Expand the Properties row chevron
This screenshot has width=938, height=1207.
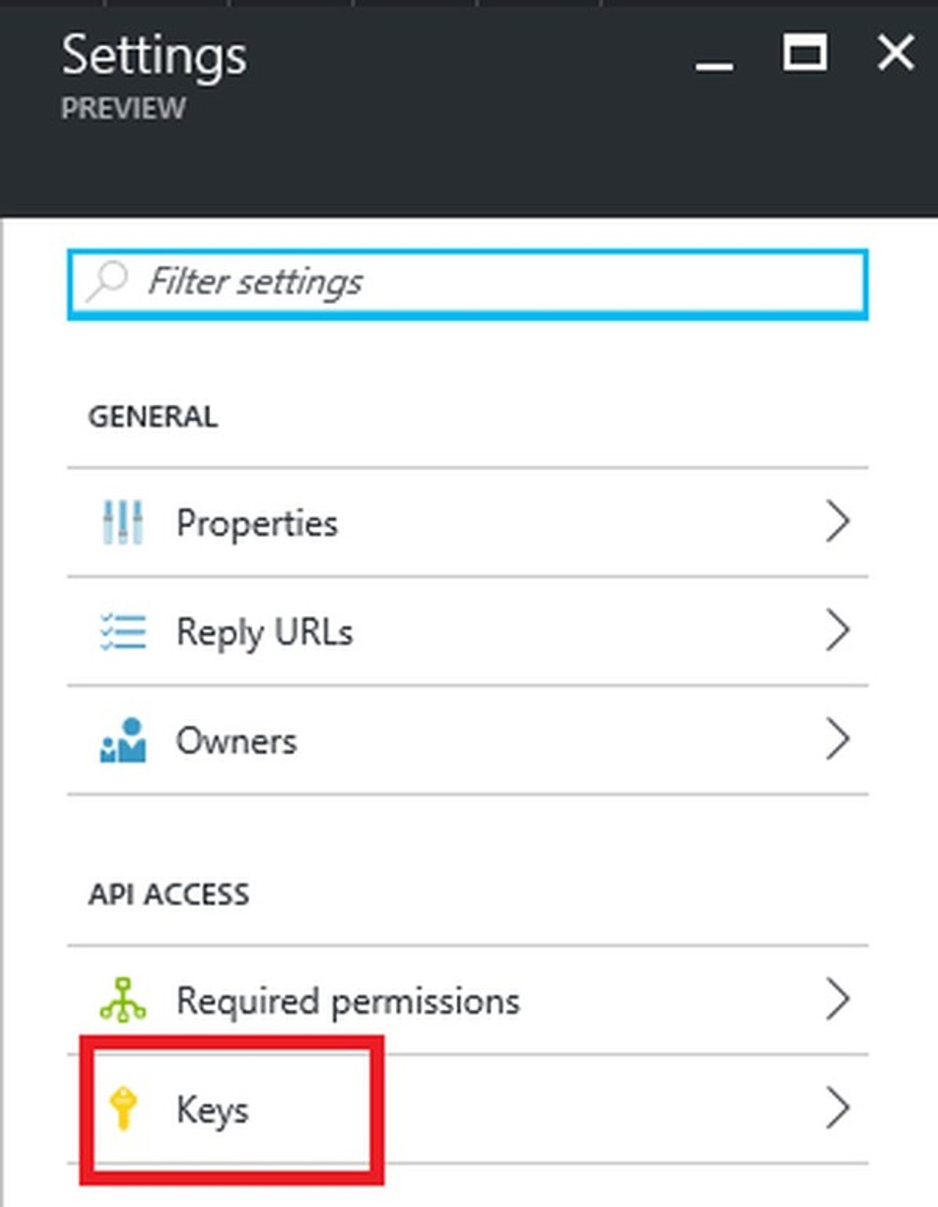pos(840,522)
